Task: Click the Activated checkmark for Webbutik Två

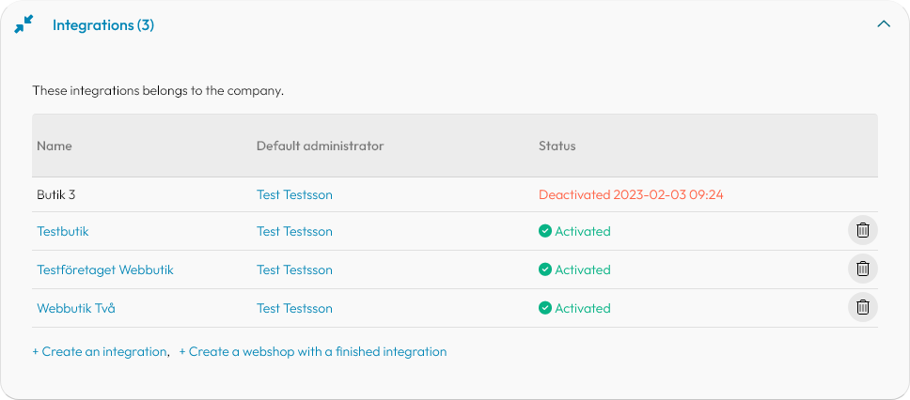Action: (545, 307)
